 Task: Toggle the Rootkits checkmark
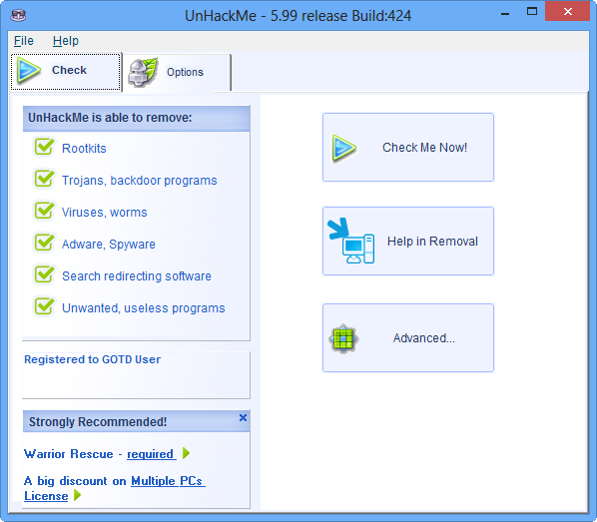click(x=44, y=147)
